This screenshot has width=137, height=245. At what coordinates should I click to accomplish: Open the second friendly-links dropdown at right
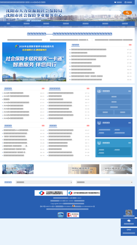[x=104, y=182]
